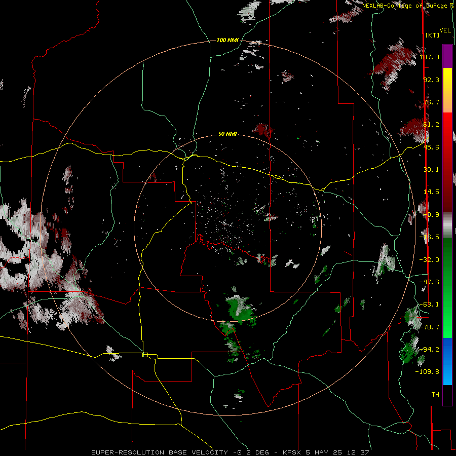Click the 14.5 value on velocity scale

click(431, 192)
